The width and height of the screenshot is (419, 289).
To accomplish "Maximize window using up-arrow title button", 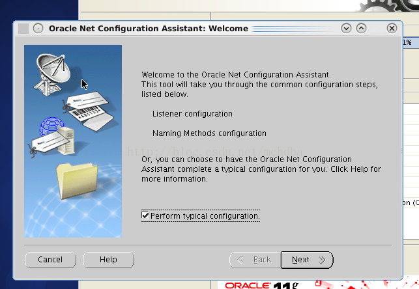I will [361, 28].
